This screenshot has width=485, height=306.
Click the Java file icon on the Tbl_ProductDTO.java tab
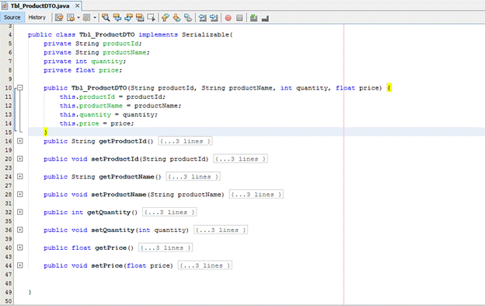5,6
